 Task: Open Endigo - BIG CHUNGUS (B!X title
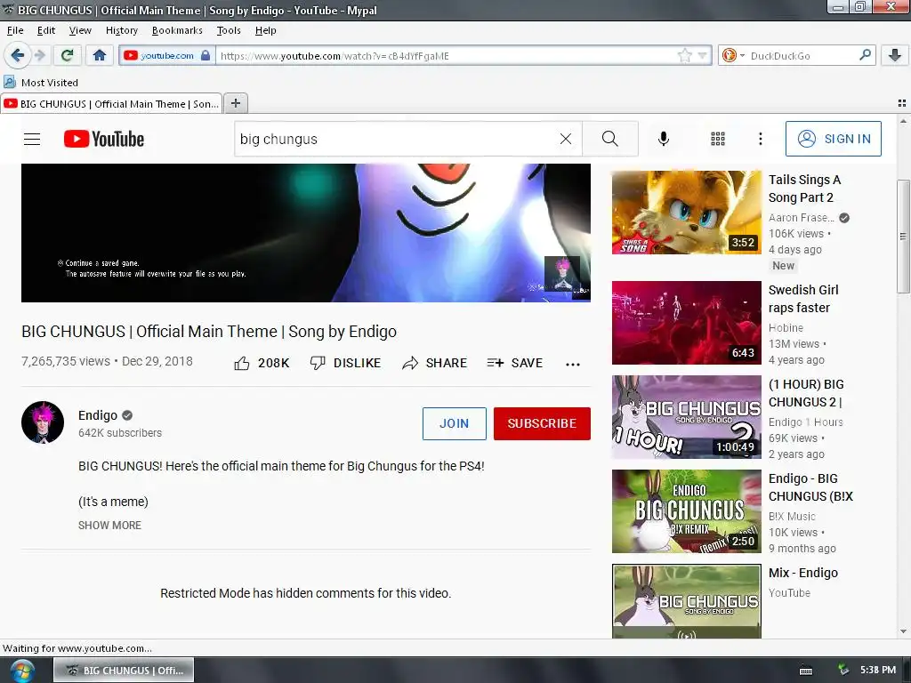(x=811, y=487)
